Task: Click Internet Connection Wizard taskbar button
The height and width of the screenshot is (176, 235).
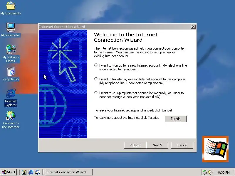Action: coord(69,172)
